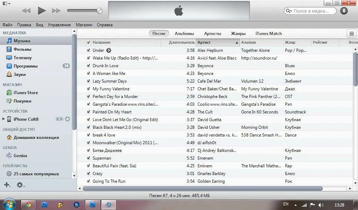Toggle the header checkbox for all songs
Viewport: 358px width, 210px height.
pos(88,42)
